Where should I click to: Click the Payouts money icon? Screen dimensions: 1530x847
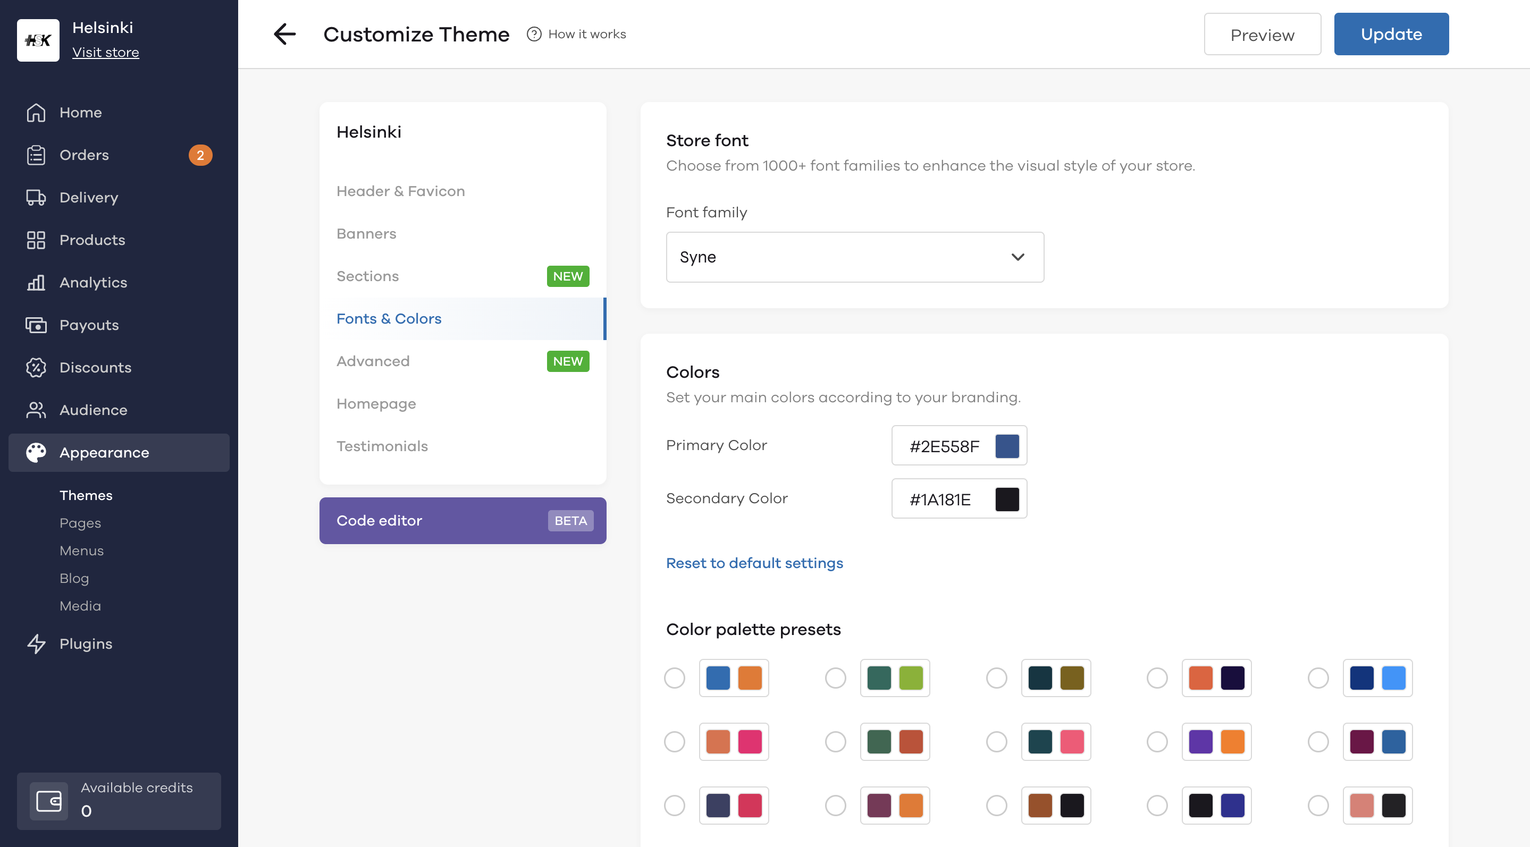click(x=36, y=325)
